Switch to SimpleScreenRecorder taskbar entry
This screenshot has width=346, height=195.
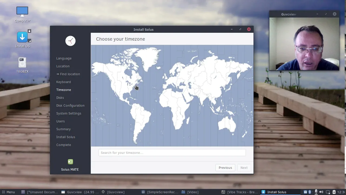pyautogui.click(x=160, y=192)
